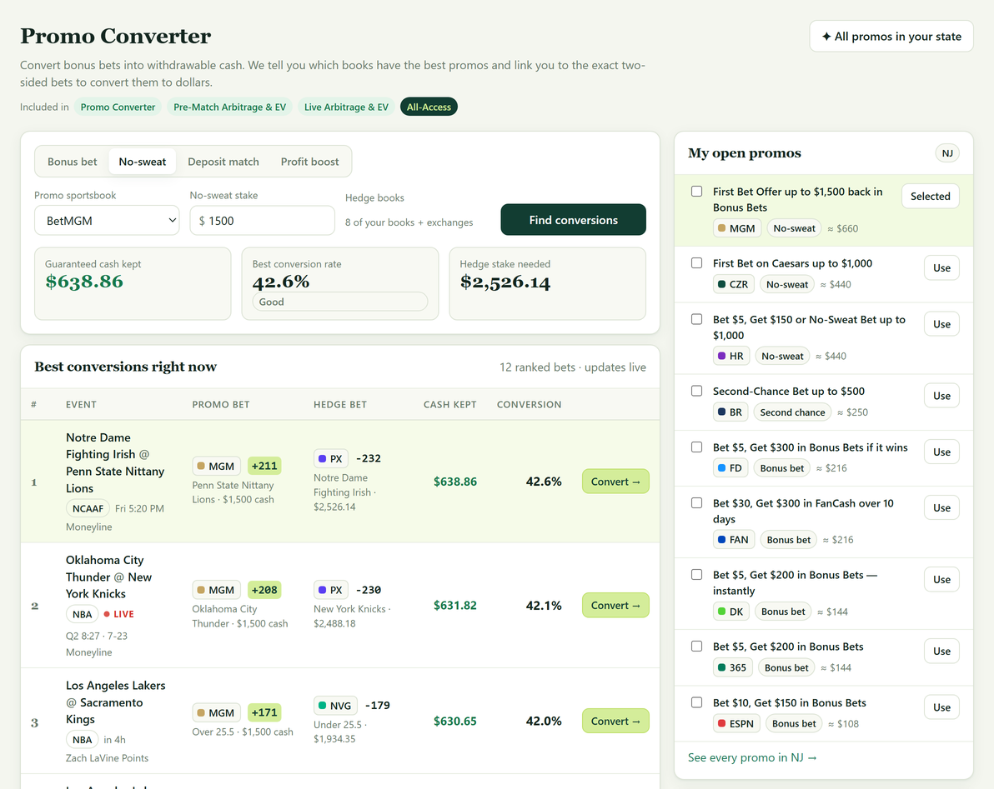Image resolution: width=994 pixels, height=789 pixels.
Task: Check the Second-Chance Bet up to $500 promo
Action: [x=696, y=391]
